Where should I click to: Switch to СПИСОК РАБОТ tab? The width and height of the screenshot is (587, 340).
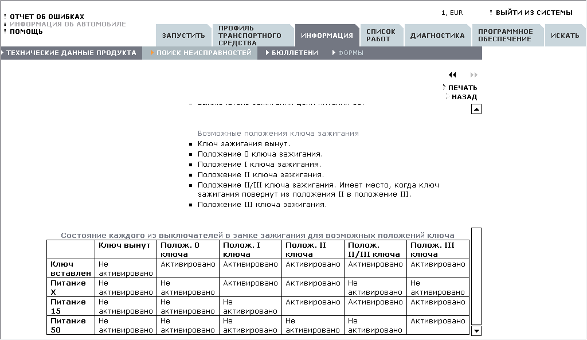pyautogui.click(x=381, y=36)
